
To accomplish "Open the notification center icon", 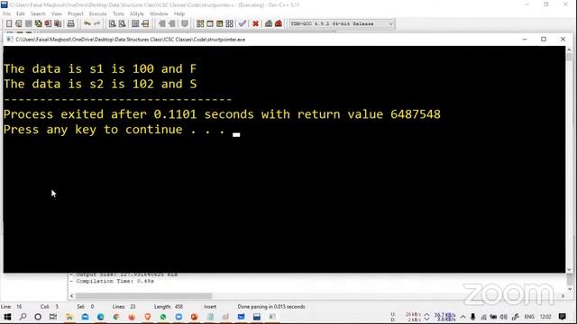I will (x=563, y=317).
